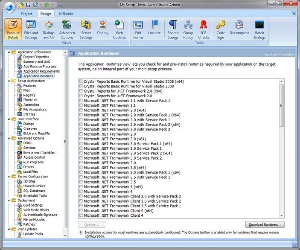Switch to the Design ribbon tab
The height and width of the screenshot is (250, 300).
(46, 14)
